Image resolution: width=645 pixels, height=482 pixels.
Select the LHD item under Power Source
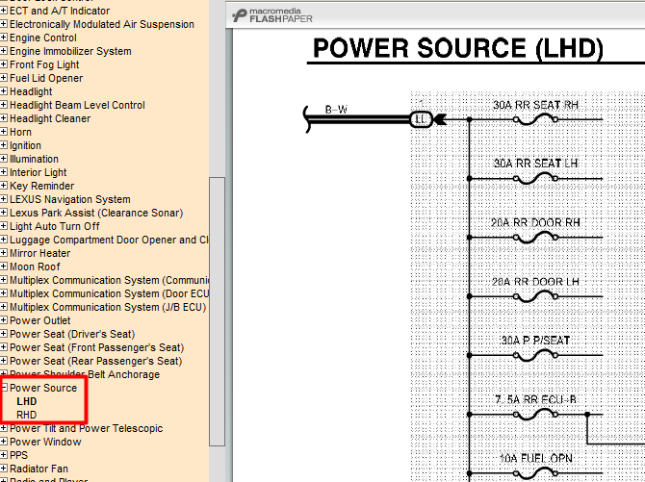[27, 401]
